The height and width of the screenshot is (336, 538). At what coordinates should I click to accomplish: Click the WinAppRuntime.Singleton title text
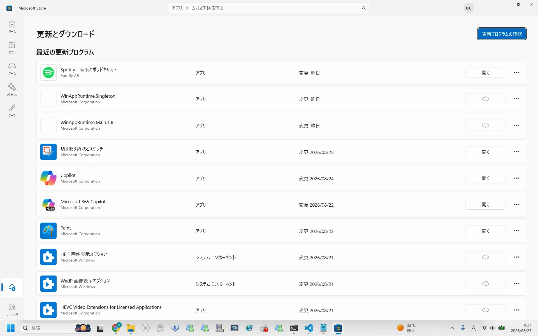point(88,96)
